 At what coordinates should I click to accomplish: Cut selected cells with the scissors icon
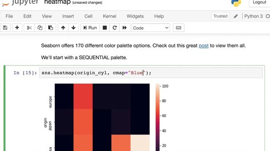(29, 28)
